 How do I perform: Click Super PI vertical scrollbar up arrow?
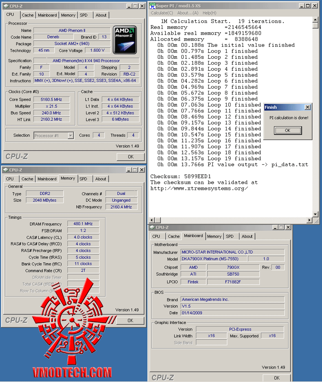(315, 20)
